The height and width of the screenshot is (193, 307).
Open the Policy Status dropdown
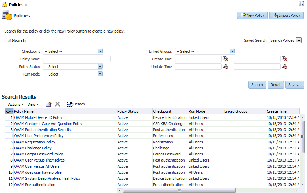coord(100,67)
